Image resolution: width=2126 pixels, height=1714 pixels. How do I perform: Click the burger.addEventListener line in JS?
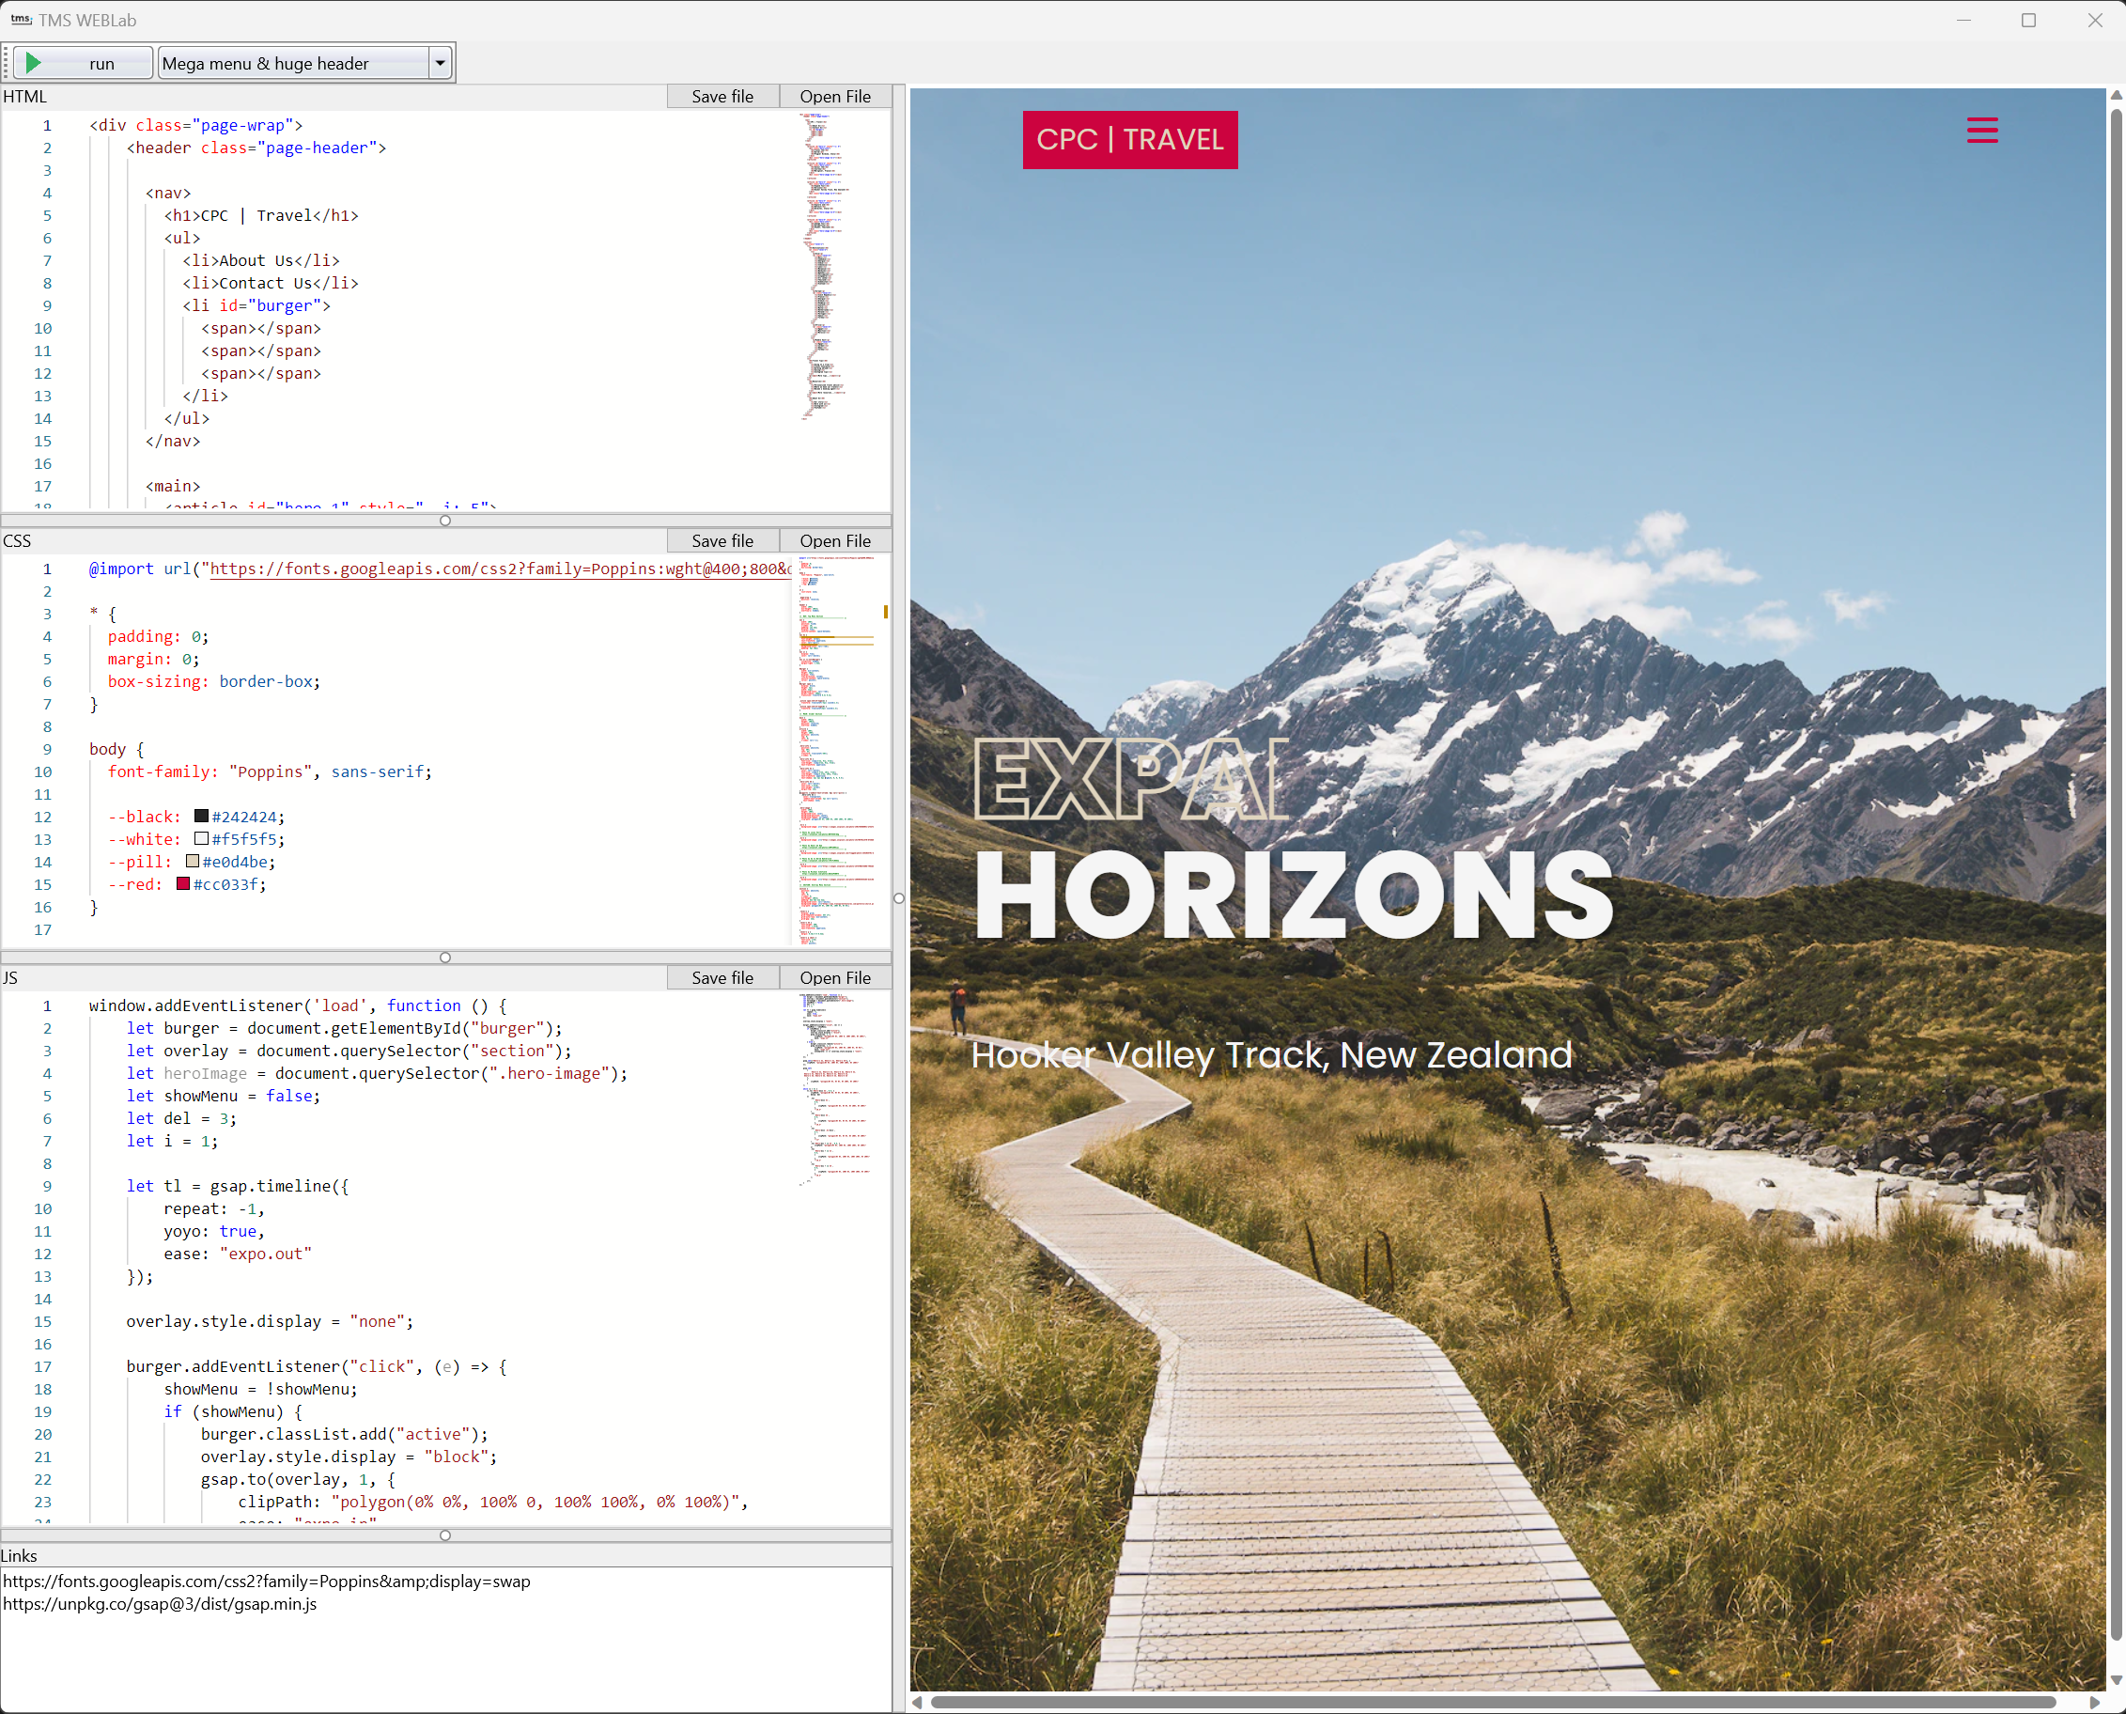pos(317,1366)
